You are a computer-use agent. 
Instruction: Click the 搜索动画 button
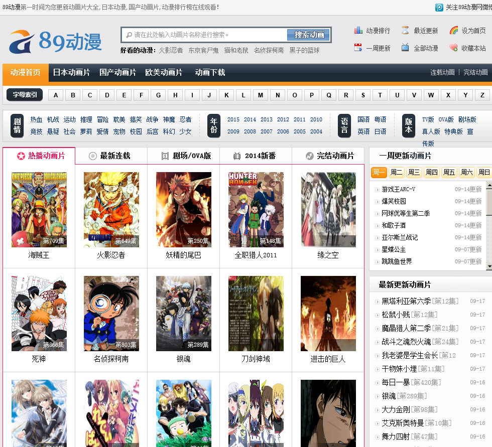pyautogui.click(x=309, y=35)
